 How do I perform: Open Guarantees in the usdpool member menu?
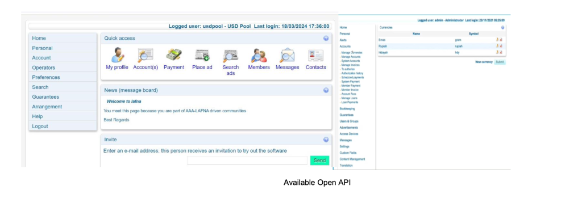click(63, 96)
